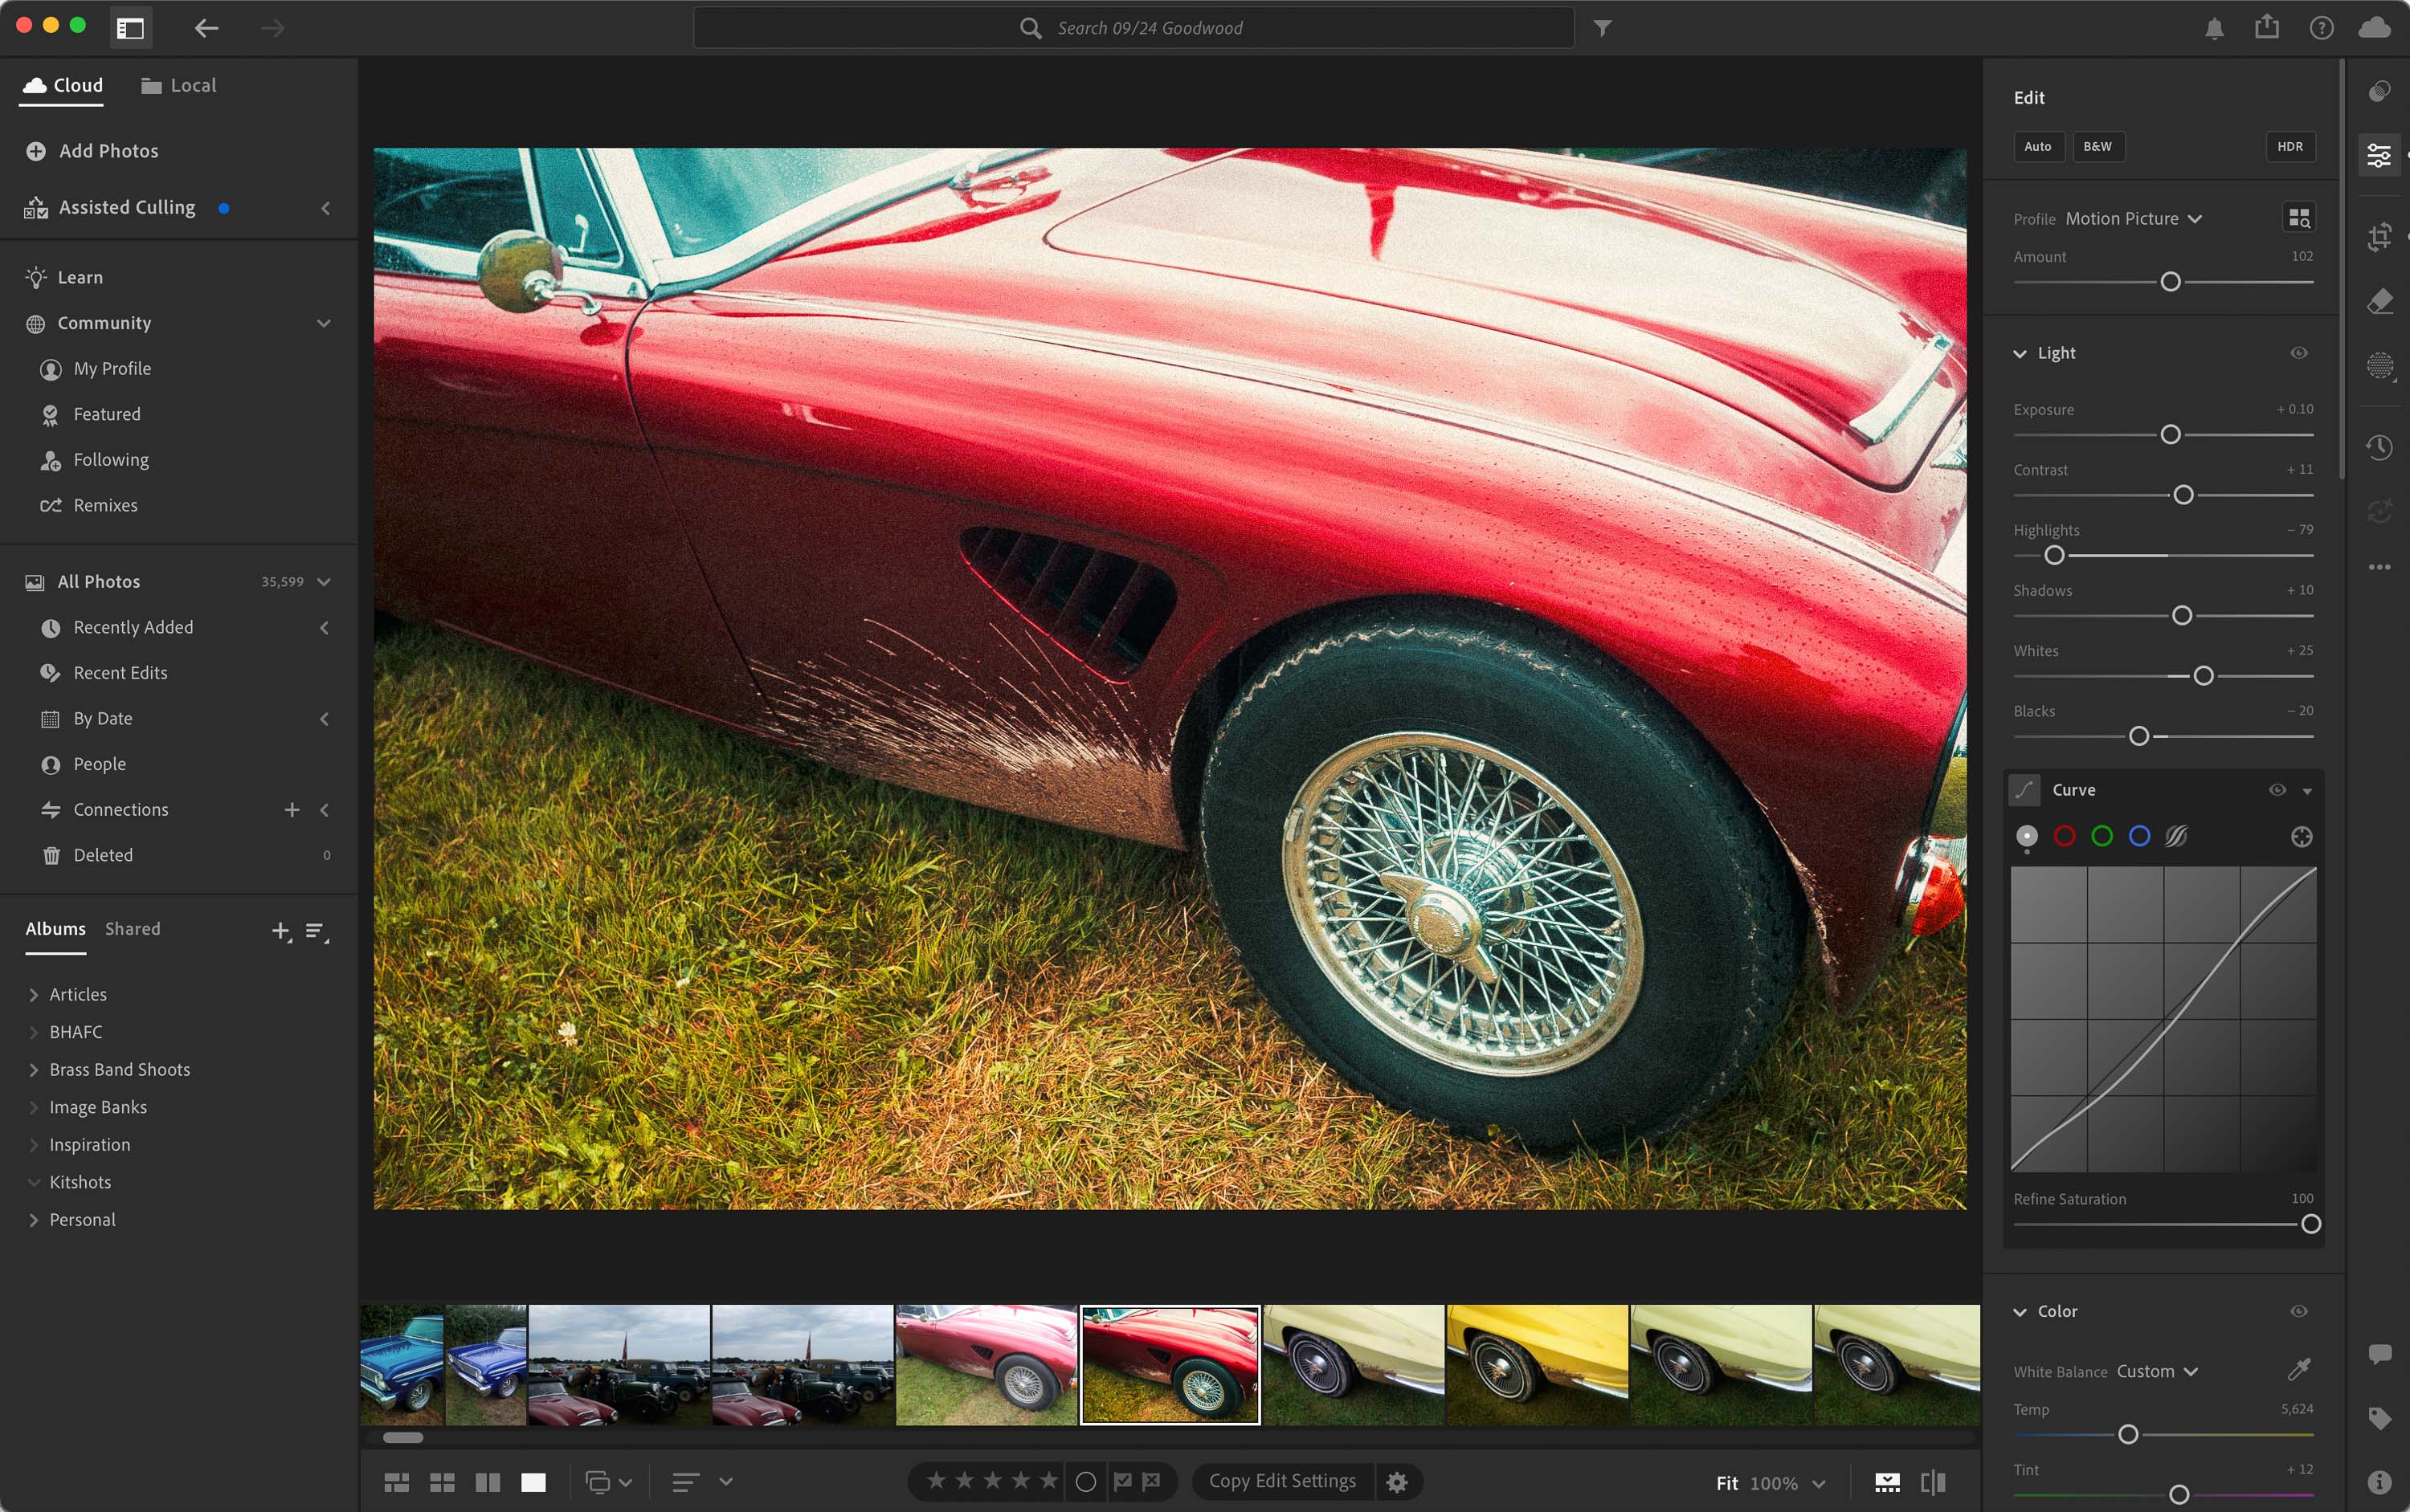Activate the curve target adjustment tool
The width and height of the screenshot is (2410, 1512).
pos(2301,837)
